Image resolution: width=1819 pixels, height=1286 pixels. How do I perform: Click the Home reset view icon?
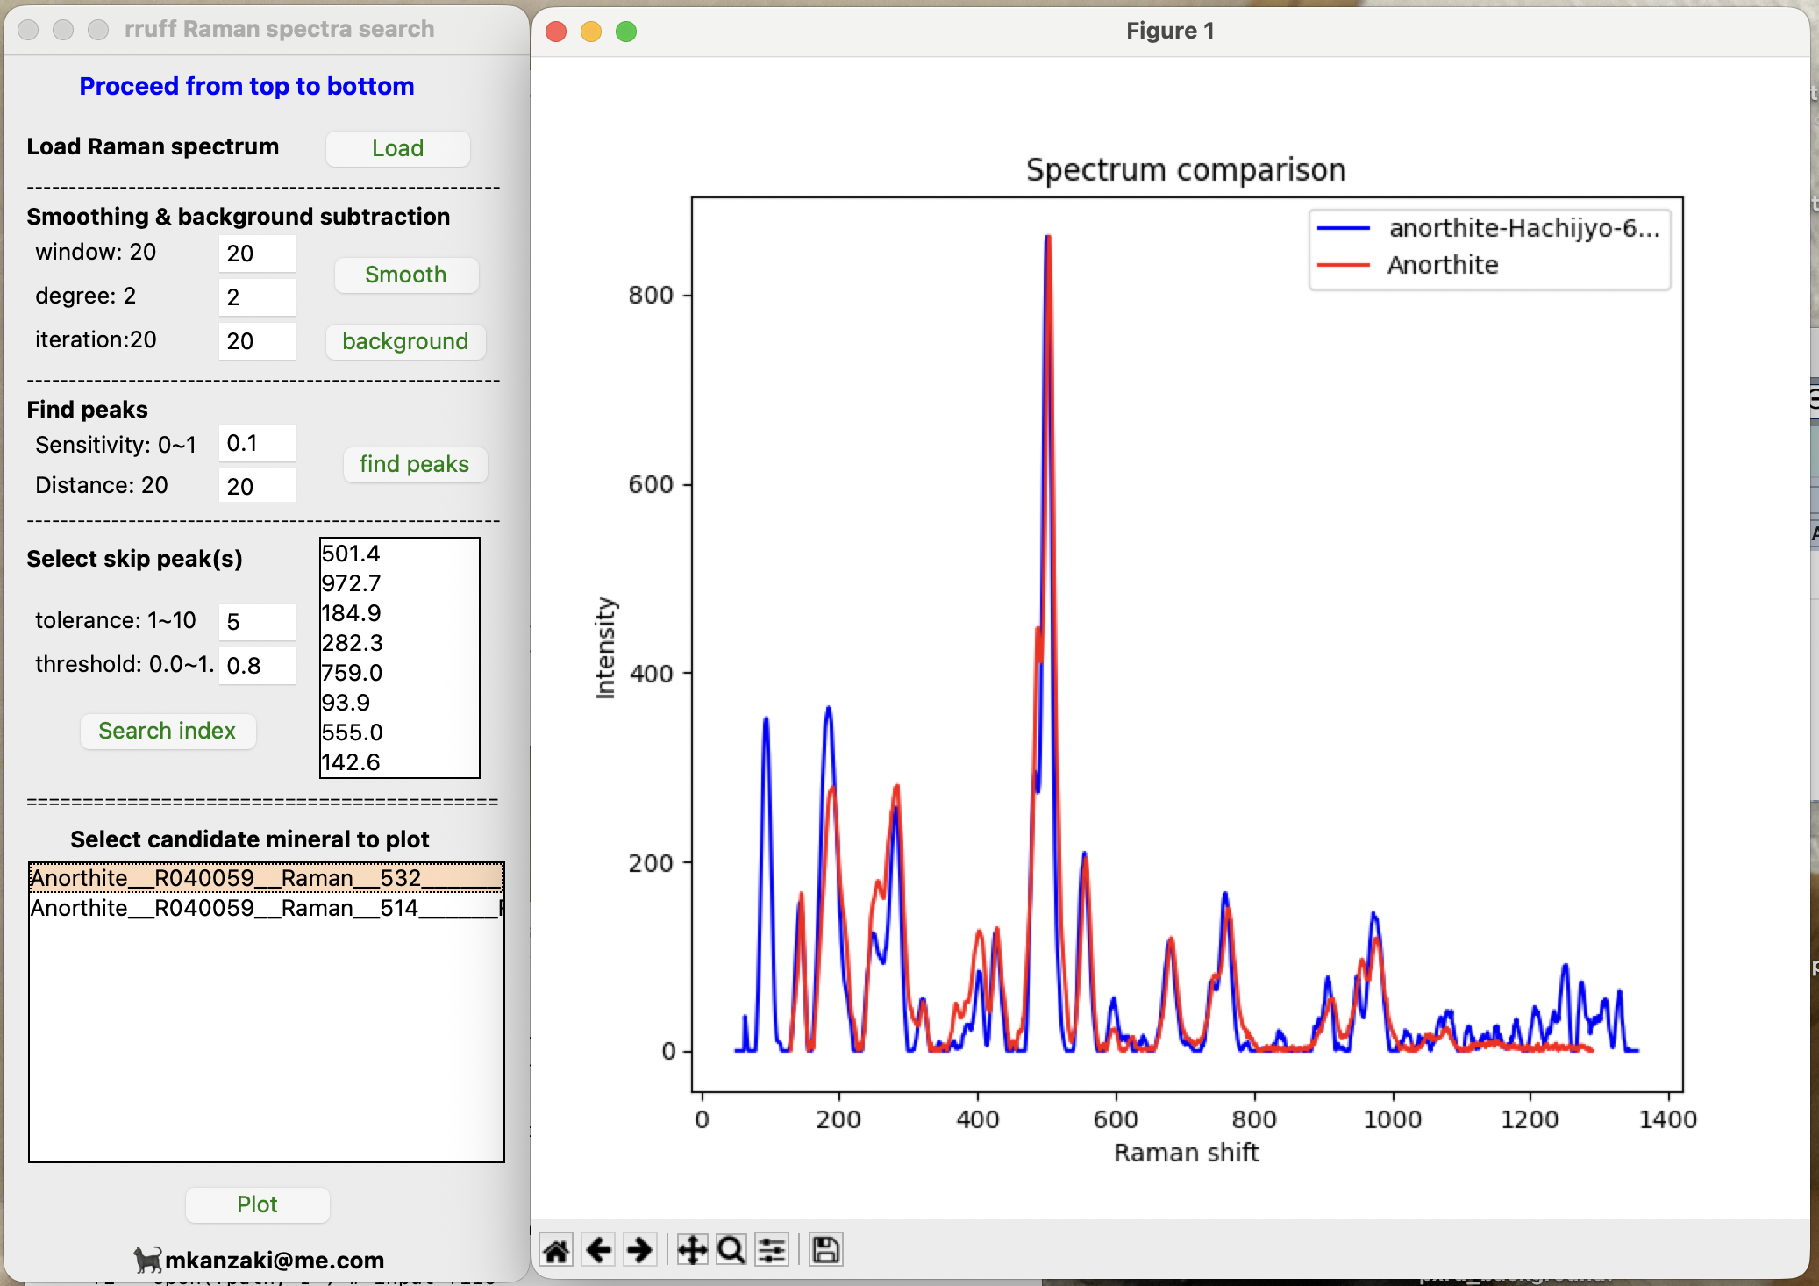pos(556,1249)
